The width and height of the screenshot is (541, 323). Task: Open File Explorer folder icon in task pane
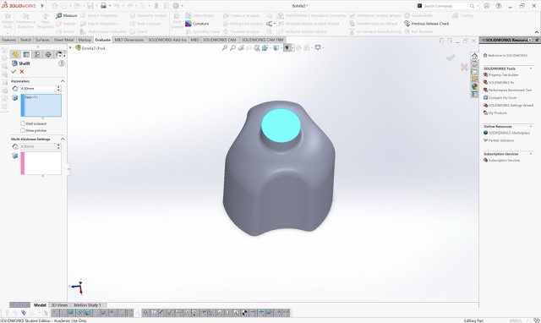(475, 71)
